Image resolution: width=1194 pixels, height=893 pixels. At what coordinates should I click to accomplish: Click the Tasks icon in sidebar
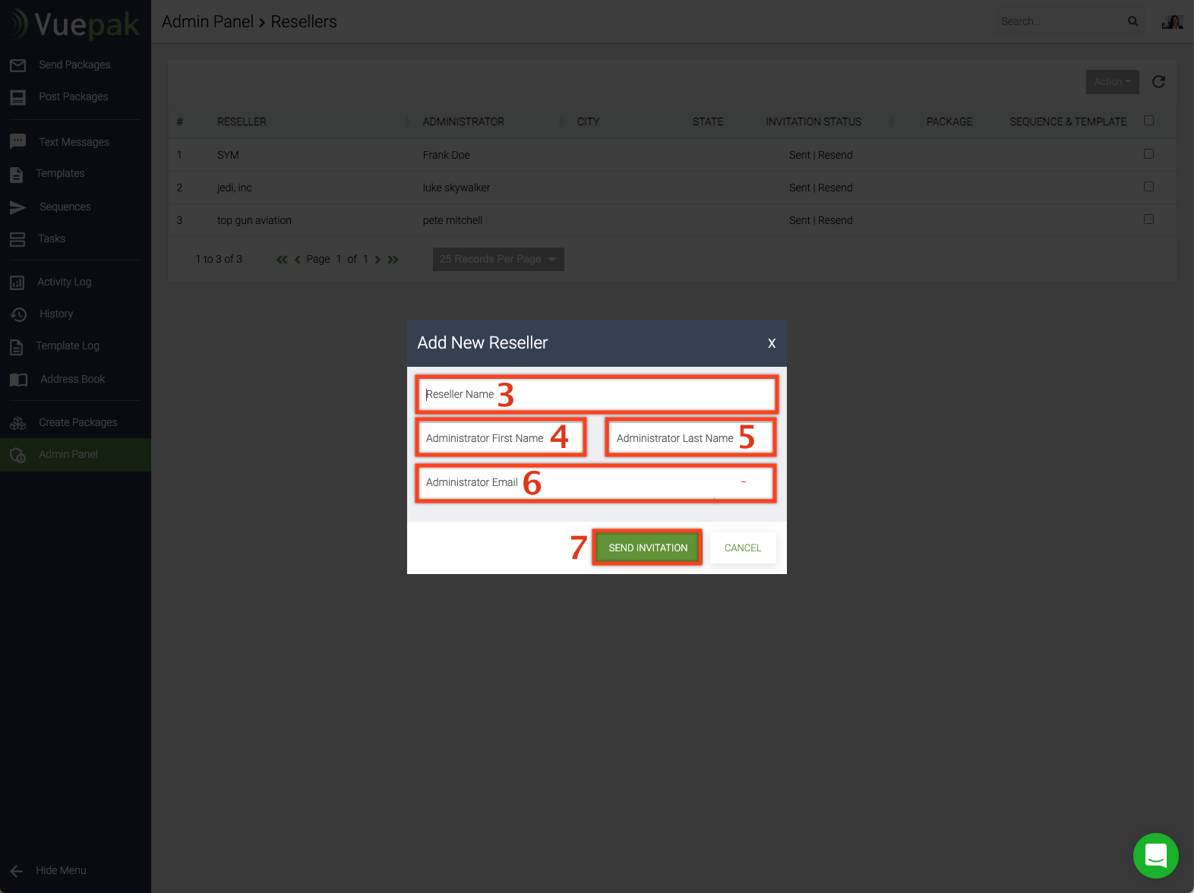pyautogui.click(x=17, y=239)
